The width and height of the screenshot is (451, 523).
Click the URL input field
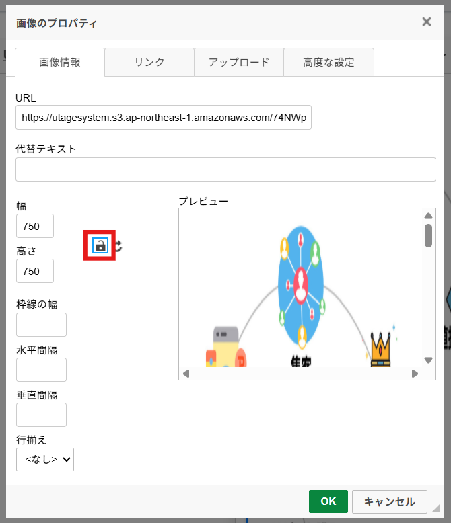pos(164,118)
